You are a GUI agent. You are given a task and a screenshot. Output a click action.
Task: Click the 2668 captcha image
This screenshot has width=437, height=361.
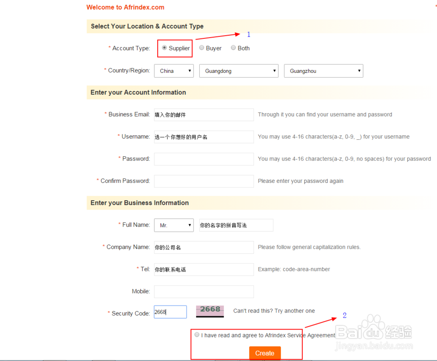(x=210, y=311)
